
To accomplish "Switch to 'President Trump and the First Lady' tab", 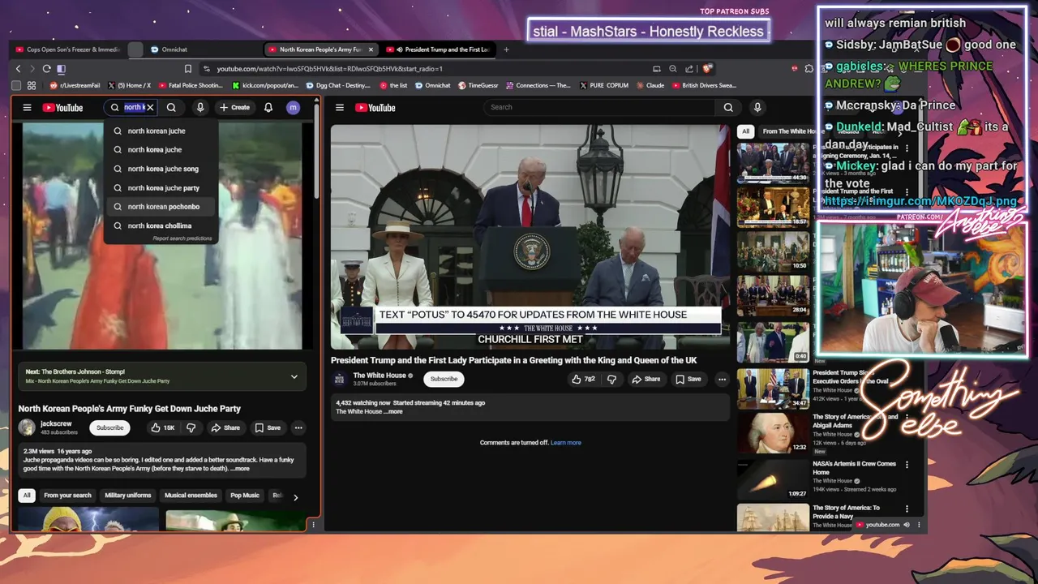I will pyautogui.click(x=439, y=49).
